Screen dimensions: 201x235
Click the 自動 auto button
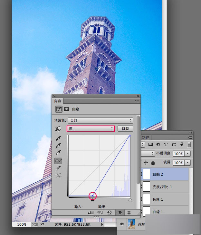pos(125,129)
